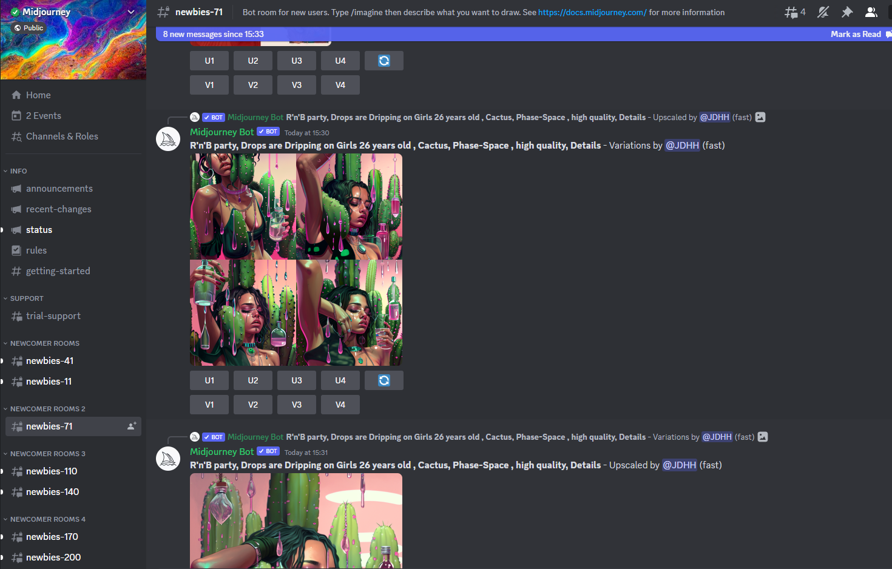Click U4 under the 15:30 image grid

tap(340, 380)
